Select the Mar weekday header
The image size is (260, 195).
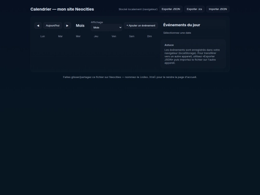point(60,36)
